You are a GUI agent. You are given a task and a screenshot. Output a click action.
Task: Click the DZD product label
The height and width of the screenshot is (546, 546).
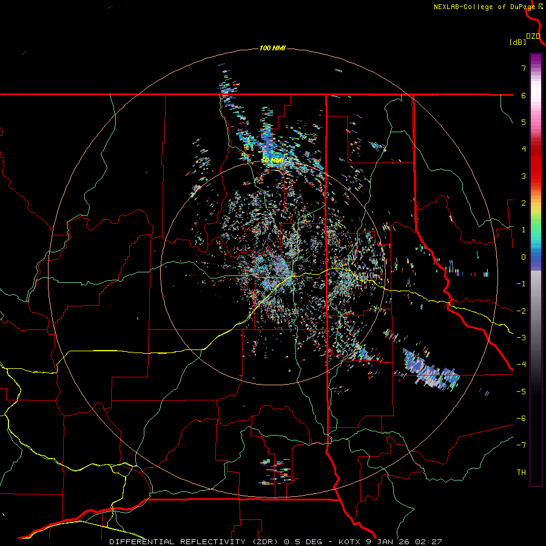533,36
